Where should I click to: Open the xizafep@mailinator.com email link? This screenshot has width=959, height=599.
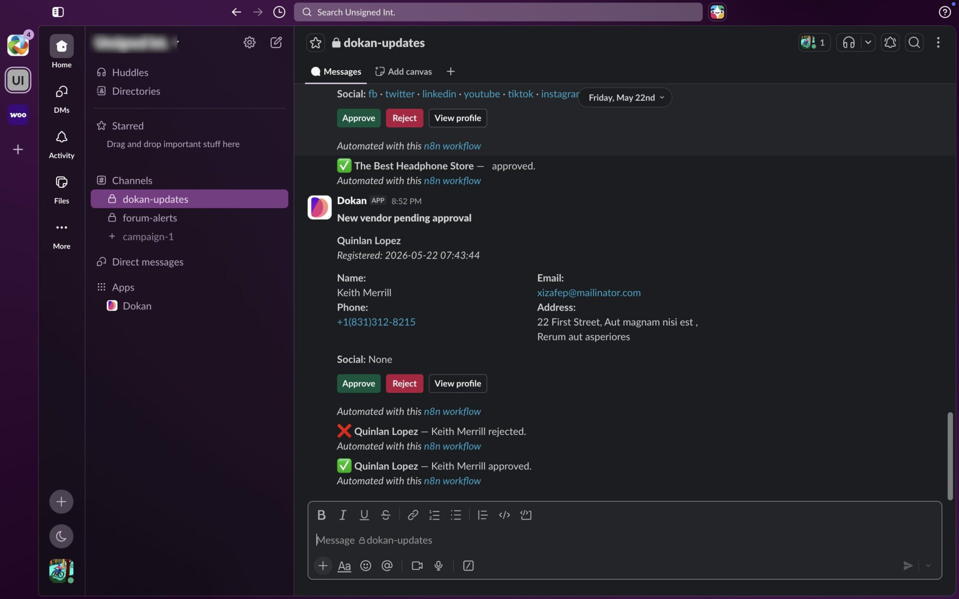point(589,293)
